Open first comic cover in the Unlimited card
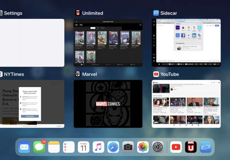This screenshot has width=230, height=160. coord(80,38)
